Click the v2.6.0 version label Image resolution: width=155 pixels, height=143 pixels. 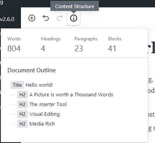(x=7, y=19)
